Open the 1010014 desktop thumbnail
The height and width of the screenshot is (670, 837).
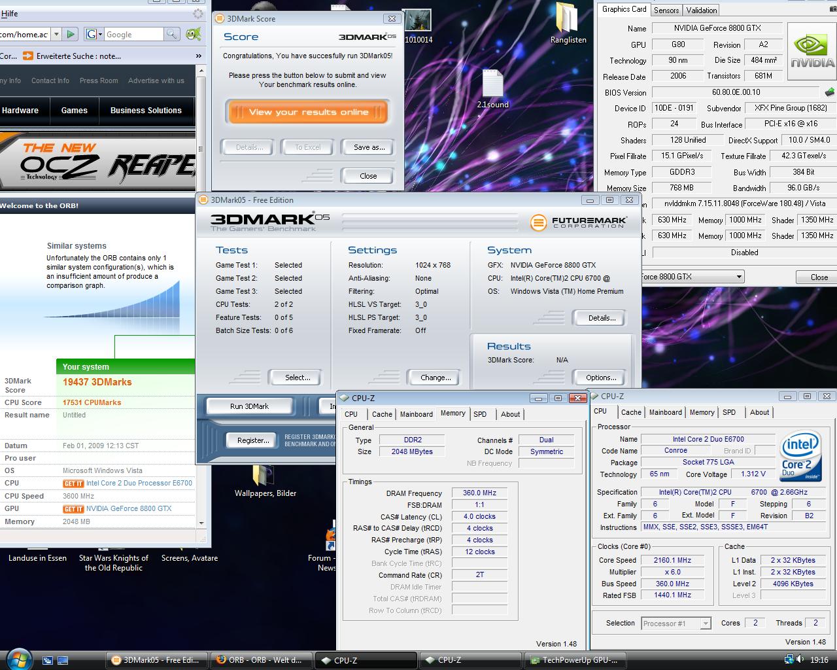[418, 26]
